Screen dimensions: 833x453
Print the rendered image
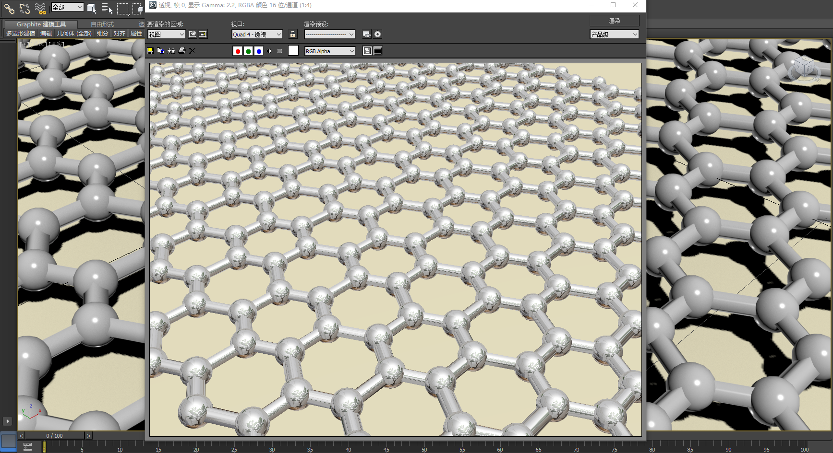click(182, 51)
